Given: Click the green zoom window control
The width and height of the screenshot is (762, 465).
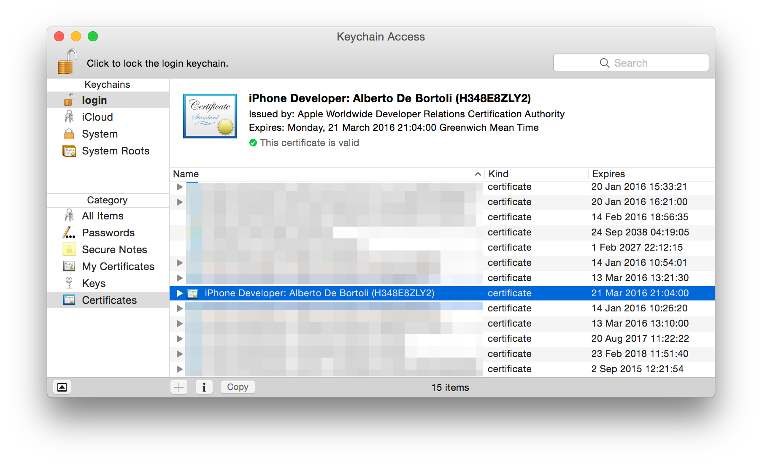Looking at the screenshot, I should (x=93, y=36).
